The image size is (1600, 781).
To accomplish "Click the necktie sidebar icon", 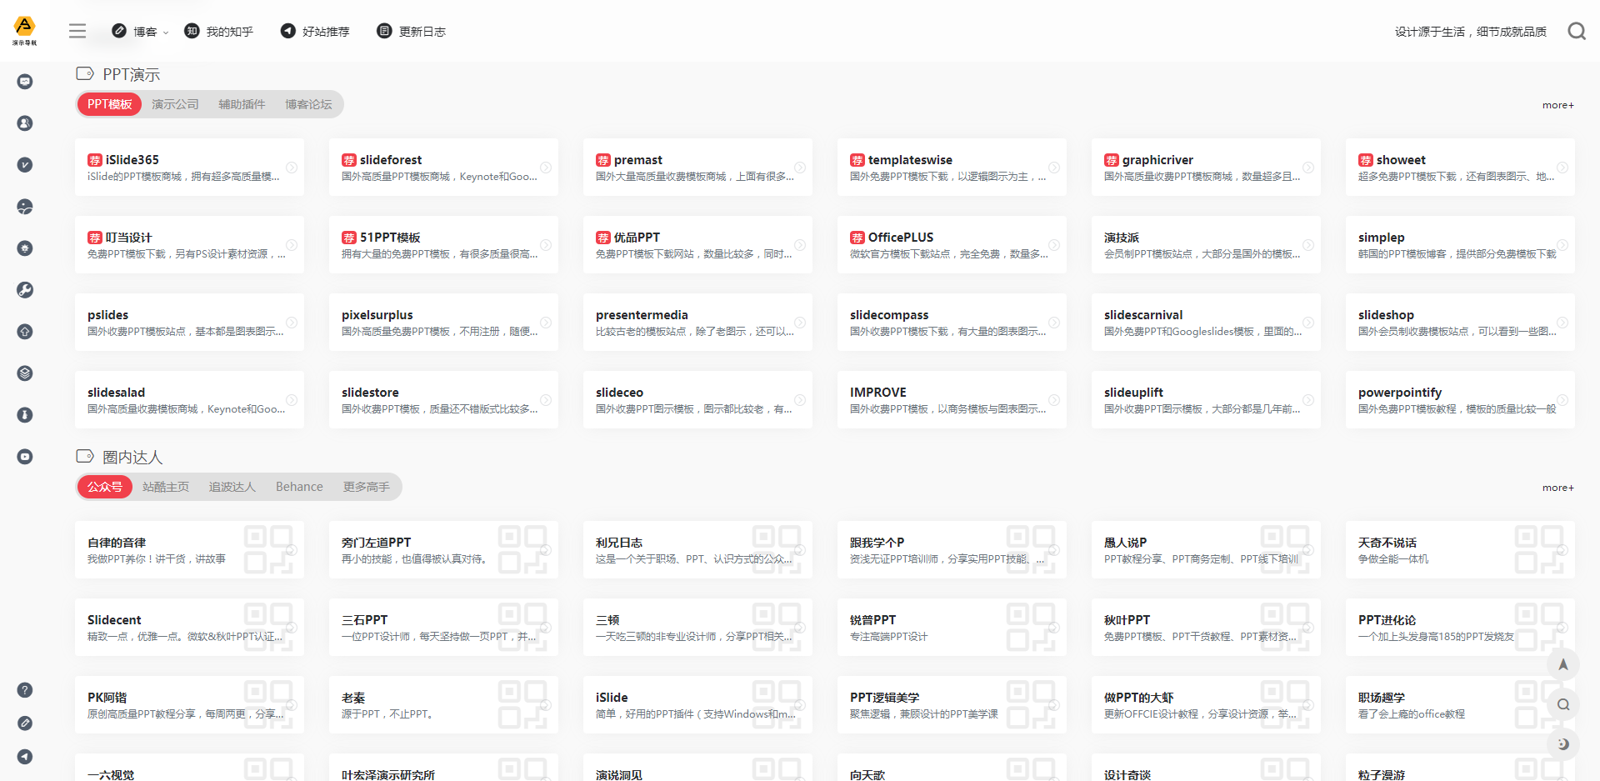I will pos(25,415).
